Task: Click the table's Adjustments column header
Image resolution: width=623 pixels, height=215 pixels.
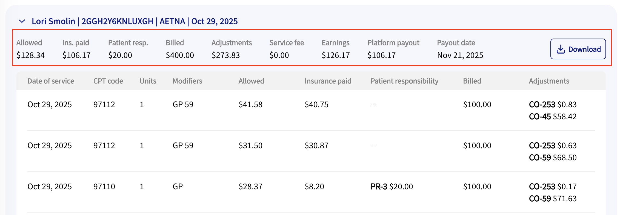Action: 549,81
